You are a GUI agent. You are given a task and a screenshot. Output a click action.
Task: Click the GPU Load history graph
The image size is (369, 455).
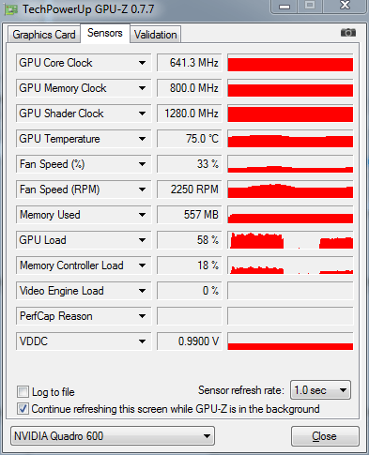point(290,240)
